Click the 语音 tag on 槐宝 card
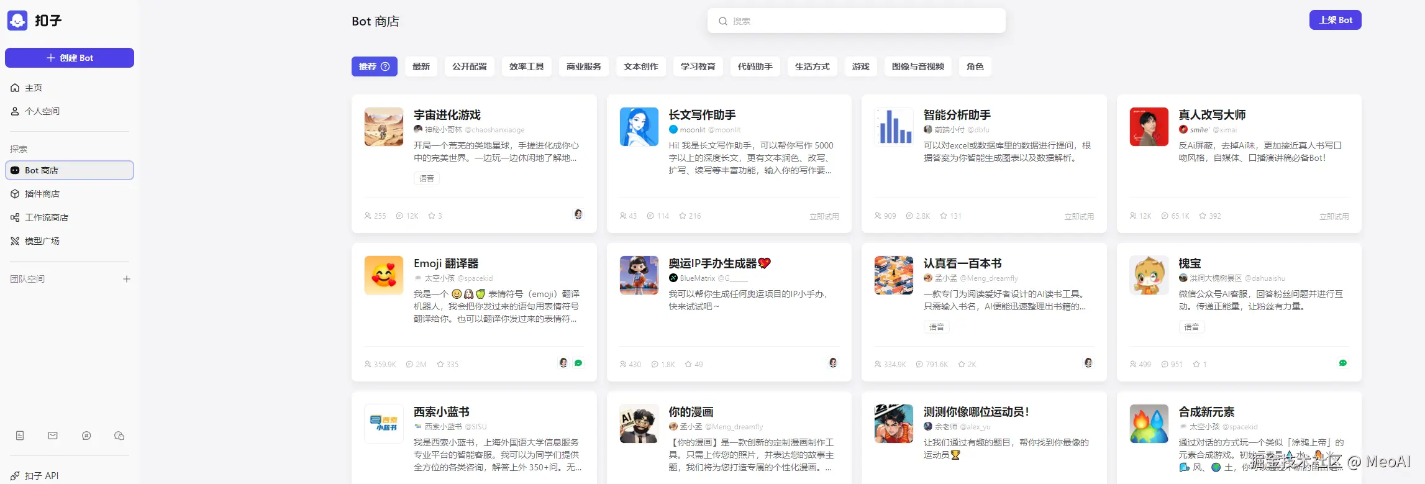 (1191, 327)
